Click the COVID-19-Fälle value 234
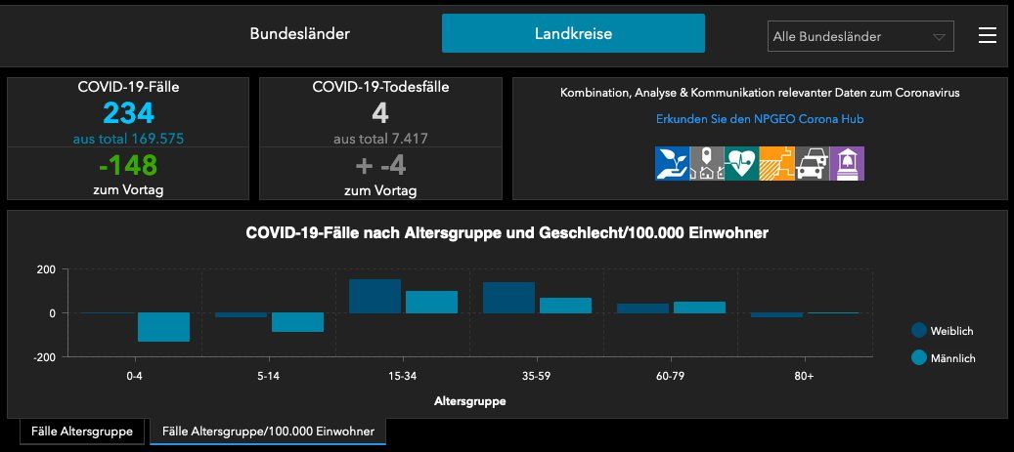Screen dimensions: 1014x452 [x=128, y=113]
